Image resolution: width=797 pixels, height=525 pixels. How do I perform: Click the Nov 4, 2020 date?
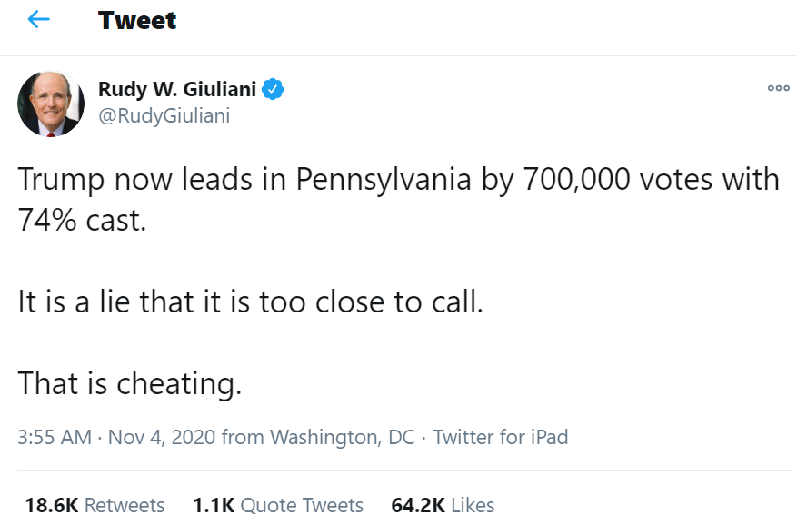click(x=162, y=437)
